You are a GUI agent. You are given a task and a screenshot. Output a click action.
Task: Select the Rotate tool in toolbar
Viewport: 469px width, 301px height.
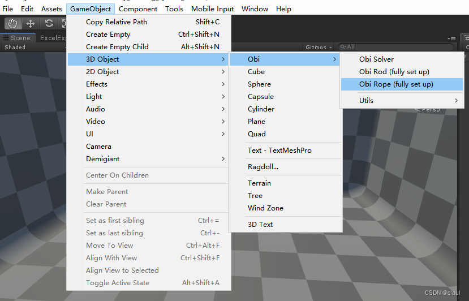(49, 24)
